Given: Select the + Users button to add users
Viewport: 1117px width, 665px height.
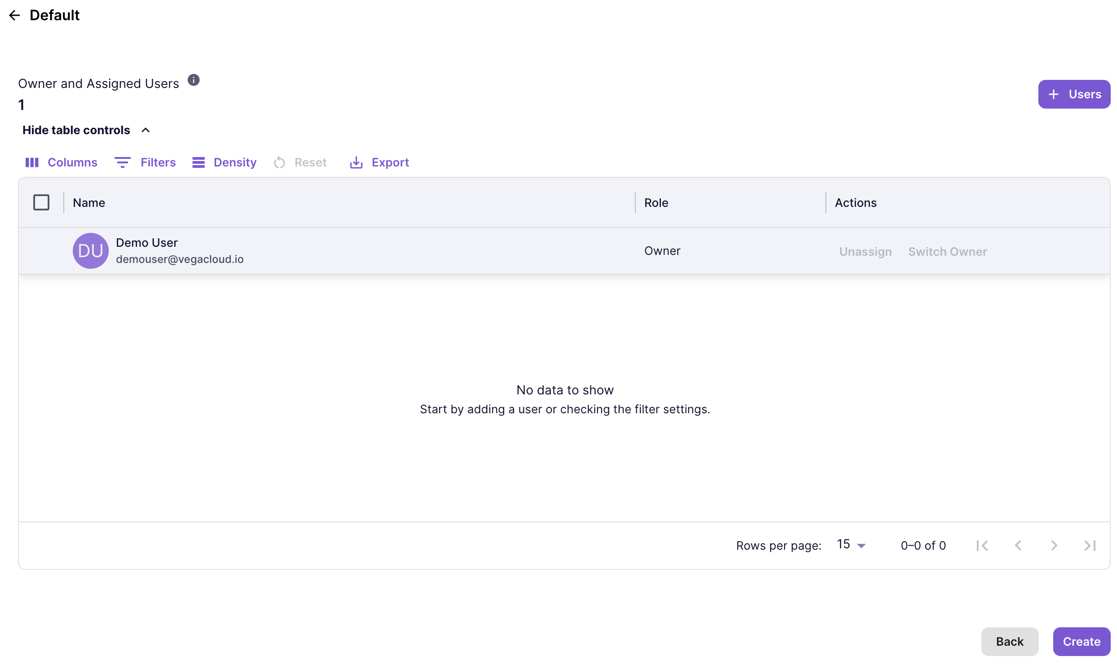Looking at the screenshot, I should (x=1074, y=93).
